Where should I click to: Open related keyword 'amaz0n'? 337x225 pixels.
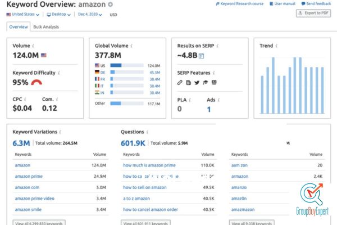(239, 199)
